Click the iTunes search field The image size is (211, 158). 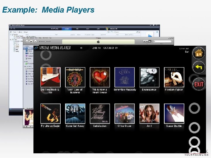[x=162, y=41]
